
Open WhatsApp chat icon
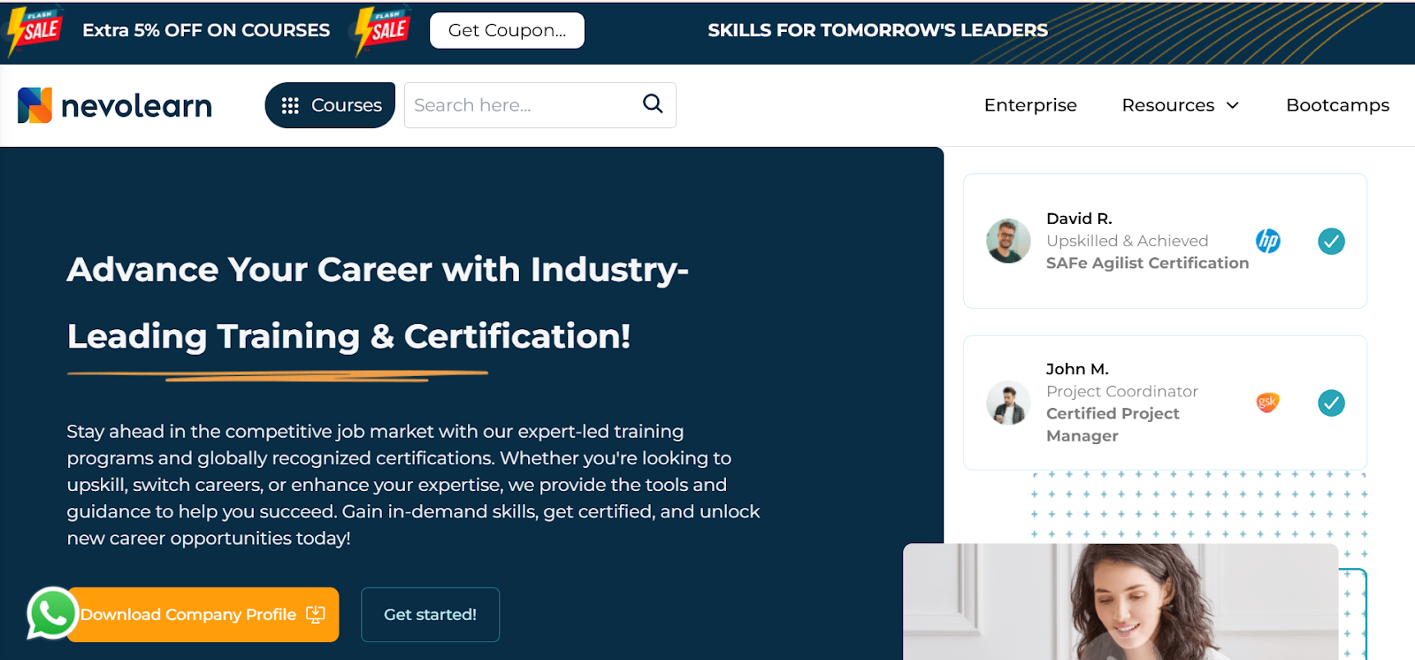(x=51, y=612)
